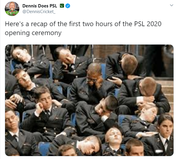
Task: Click the blue verified badge
Action: (68, 6)
